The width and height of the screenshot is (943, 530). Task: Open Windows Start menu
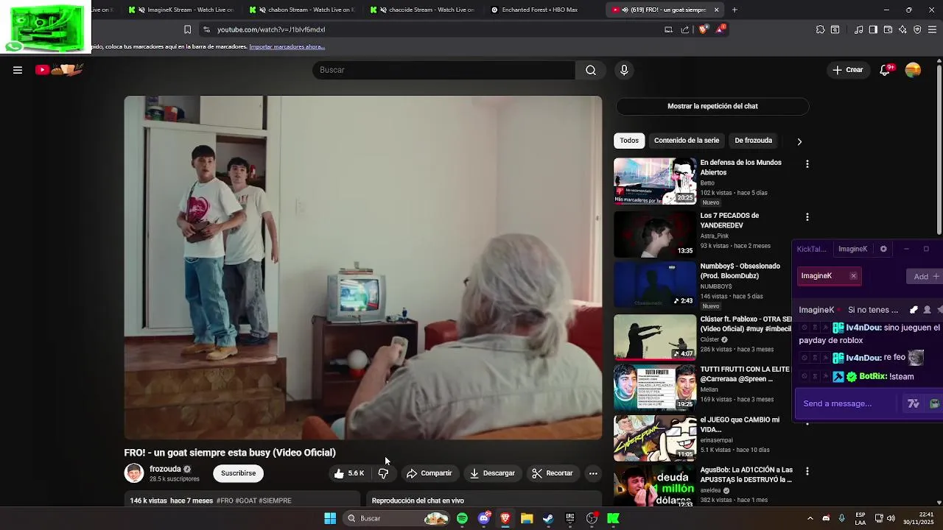pos(330,518)
